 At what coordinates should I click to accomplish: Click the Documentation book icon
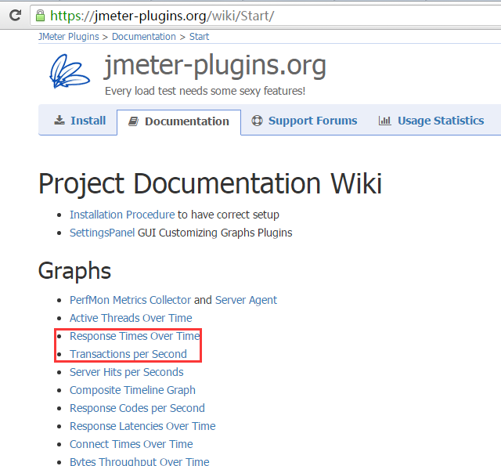(133, 121)
